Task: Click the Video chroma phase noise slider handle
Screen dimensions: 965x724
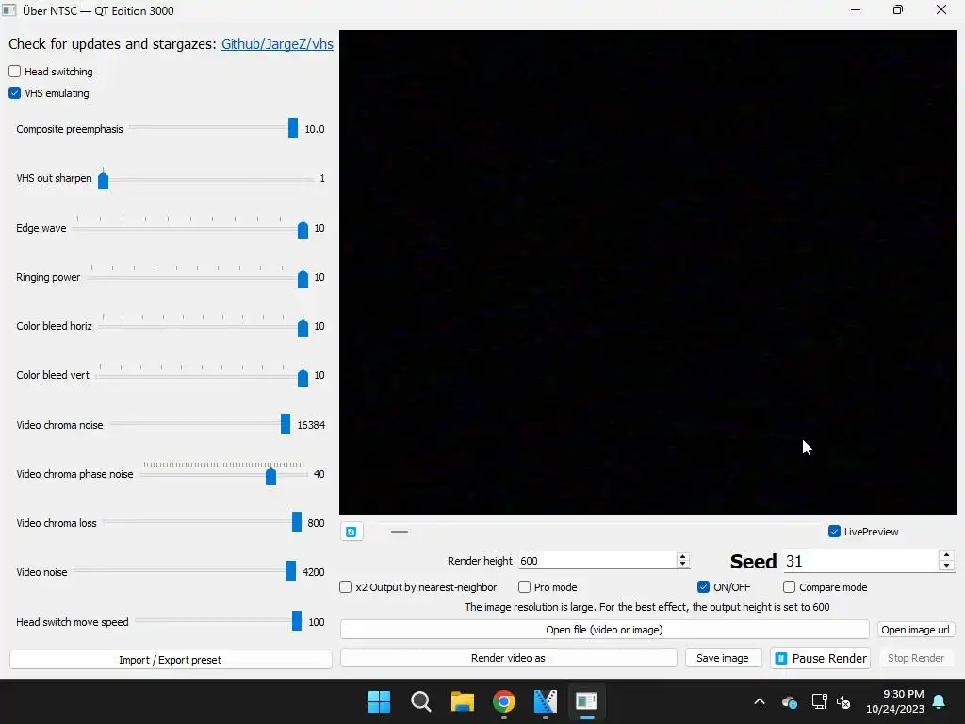Action: click(270, 475)
